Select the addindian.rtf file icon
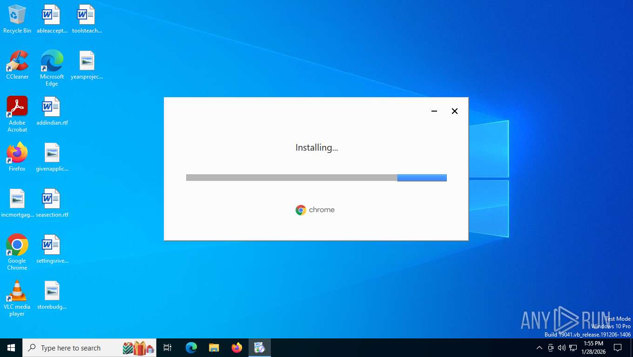The height and width of the screenshot is (357, 633). [x=52, y=111]
